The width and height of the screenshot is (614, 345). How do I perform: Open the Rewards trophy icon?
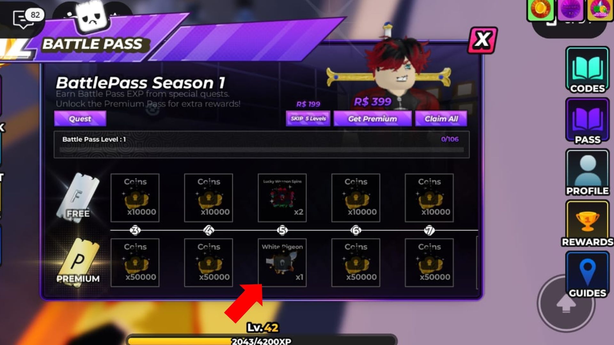(x=587, y=224)
